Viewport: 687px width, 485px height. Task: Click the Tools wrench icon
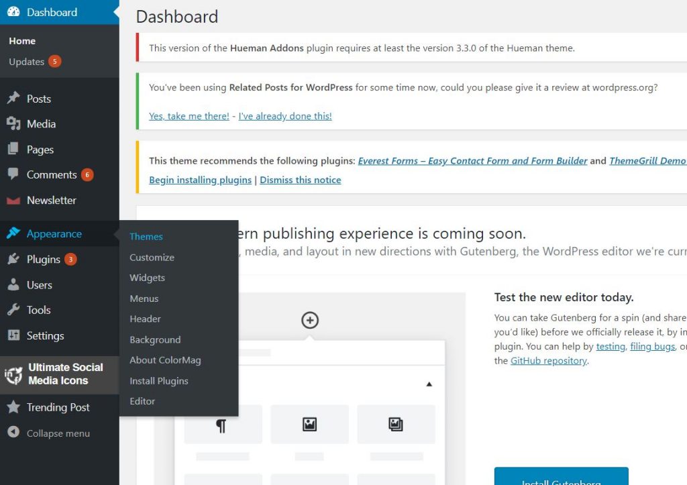pyautogui.click(x=13, y=310)
